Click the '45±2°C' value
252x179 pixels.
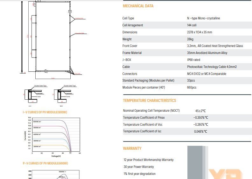pyautogui.click(x=200, y=111)
